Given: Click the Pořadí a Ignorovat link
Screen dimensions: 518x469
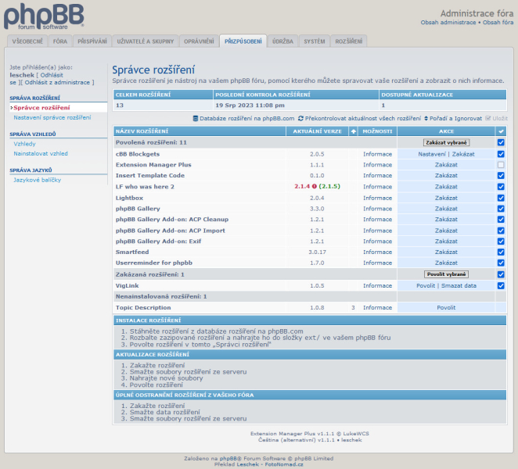Looking at the screenshot, I should [x=455, y=118].
